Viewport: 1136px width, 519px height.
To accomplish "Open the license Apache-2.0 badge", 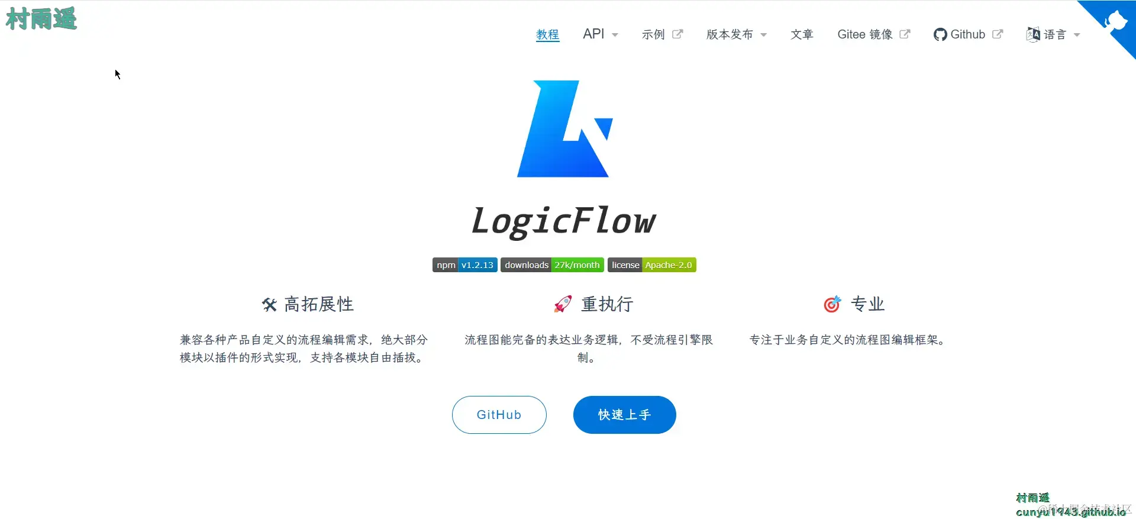I will click(x=651, y=265).
